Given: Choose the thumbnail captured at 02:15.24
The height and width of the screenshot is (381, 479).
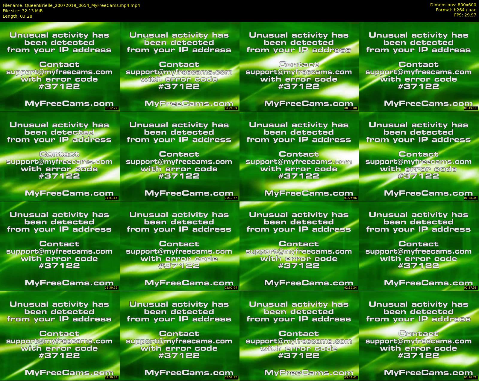Looking at the screenshot, I should click(x=299, y=246).
